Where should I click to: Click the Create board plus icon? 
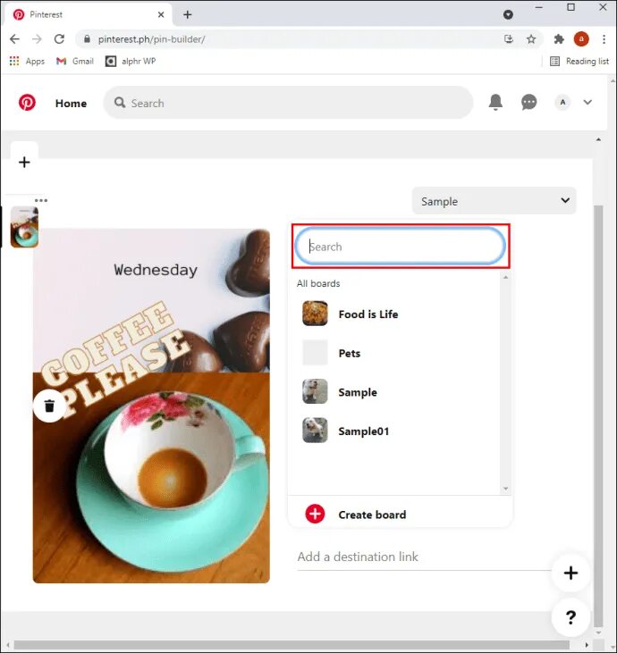(315, 514)
